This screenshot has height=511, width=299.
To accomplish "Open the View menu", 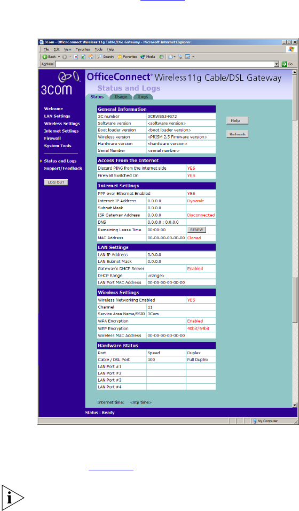I will point(67,50).
